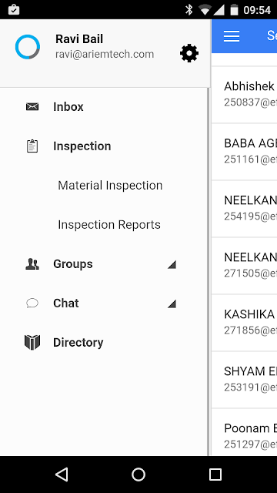Tap the Android back navigation button
277x493 pixels.
62,475
